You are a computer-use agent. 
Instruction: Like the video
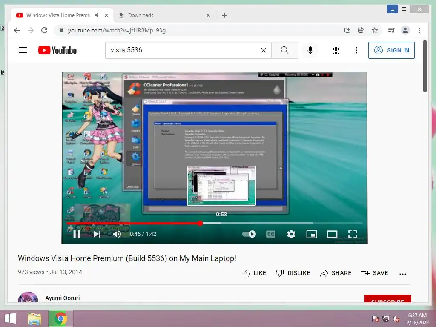(x=254, y=273)
